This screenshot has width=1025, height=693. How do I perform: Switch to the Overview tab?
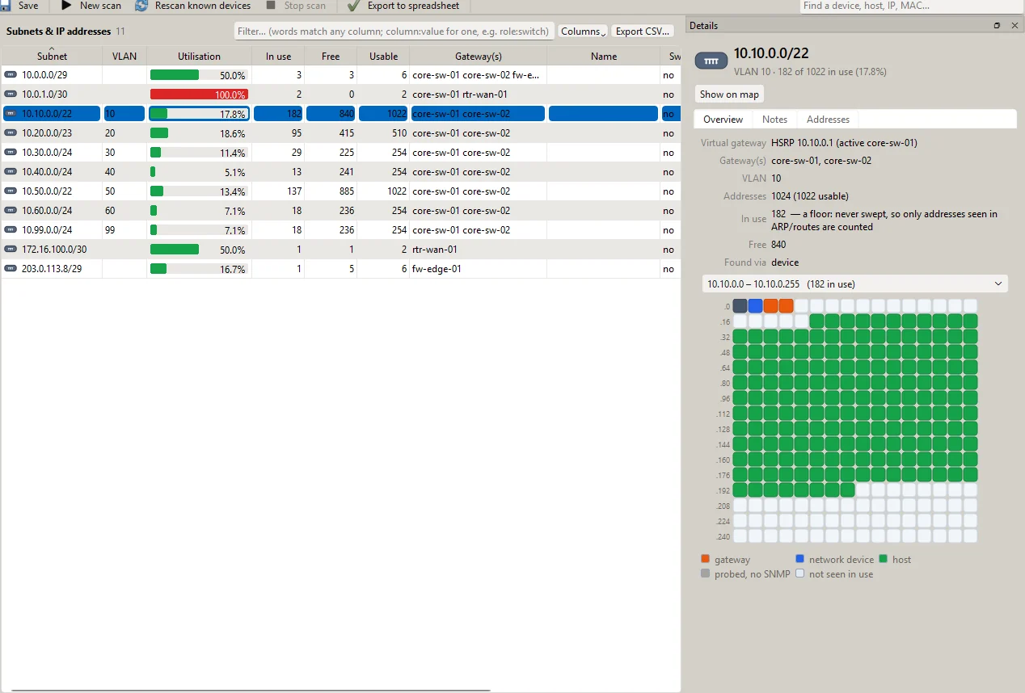click(723, 120)
